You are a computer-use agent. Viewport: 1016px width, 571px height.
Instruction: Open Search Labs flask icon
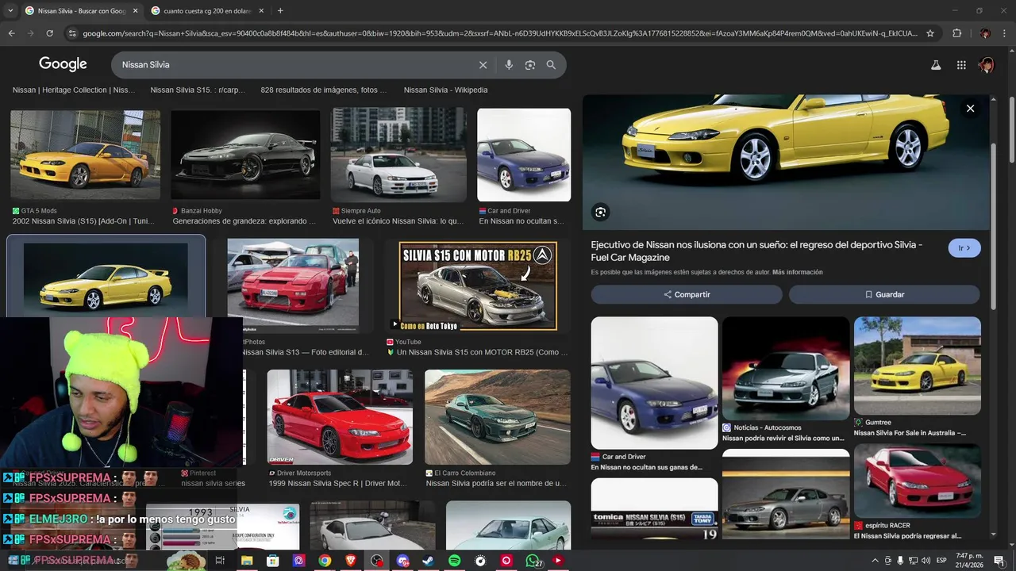(x=936, y=65)
